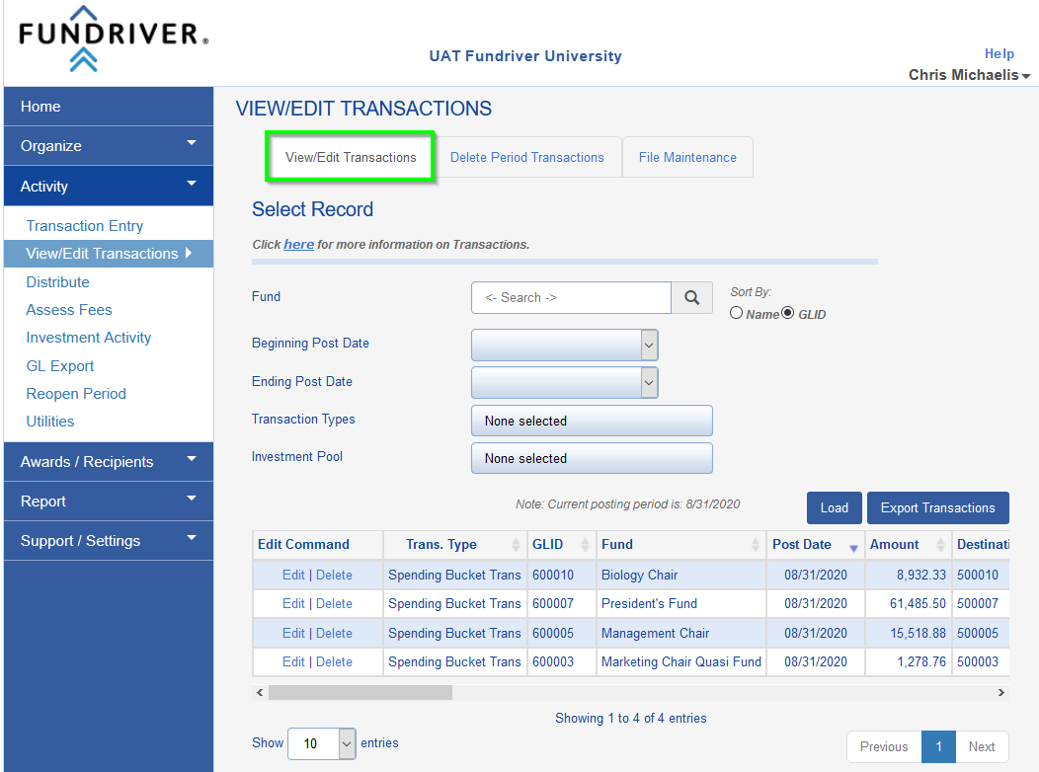Switch to Delete Period Transactions tab

click(x=526, y=157)
